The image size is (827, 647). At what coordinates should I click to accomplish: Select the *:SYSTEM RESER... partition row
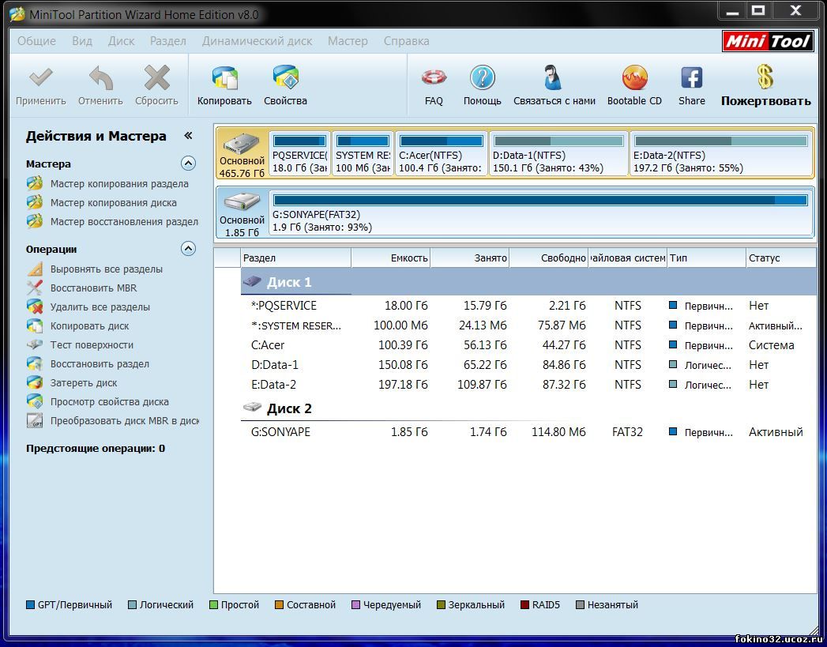(528, 325)
